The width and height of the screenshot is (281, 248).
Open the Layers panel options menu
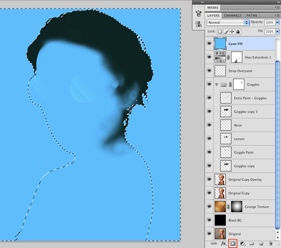pos(277,15)
